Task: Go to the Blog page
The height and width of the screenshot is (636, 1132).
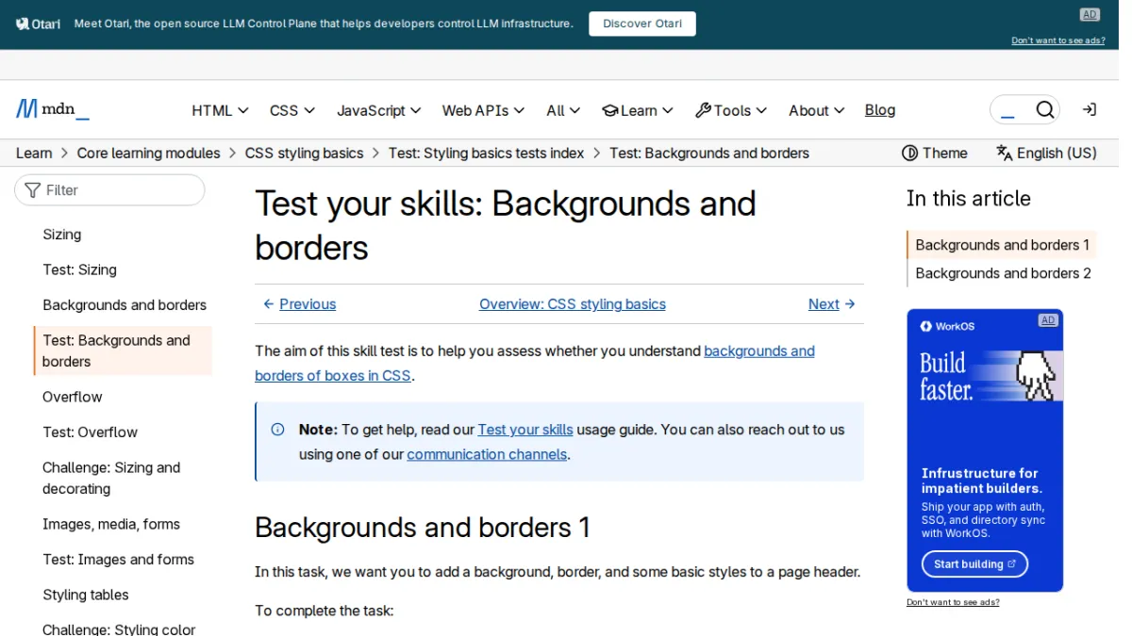Action: click(880, 110)
